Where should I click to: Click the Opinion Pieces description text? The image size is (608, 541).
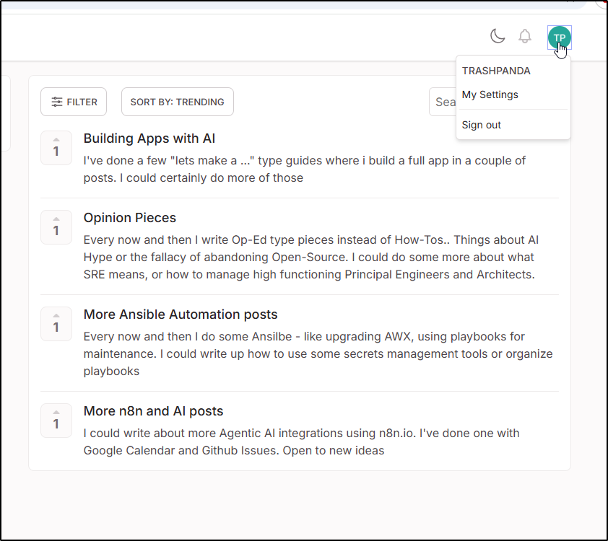coord(310,257)
